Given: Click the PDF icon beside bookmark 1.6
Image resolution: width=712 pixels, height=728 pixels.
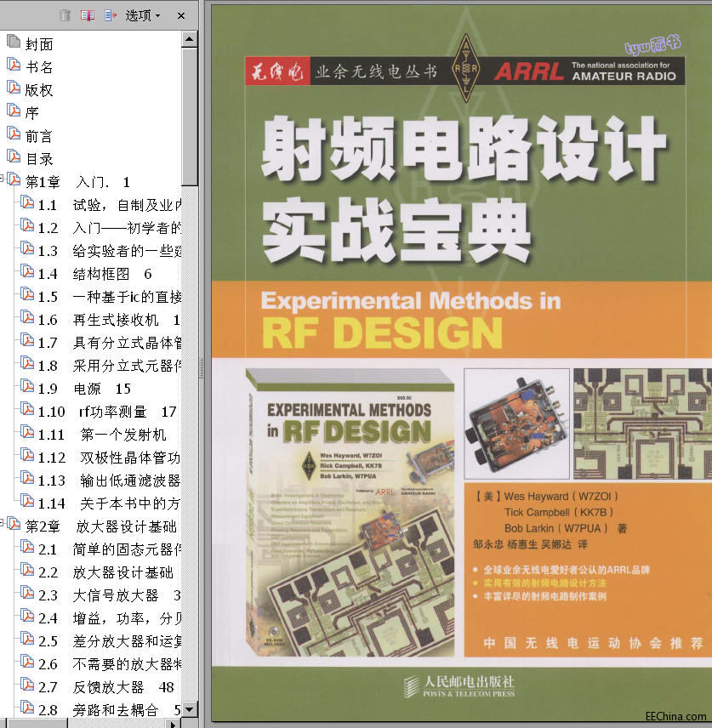Looking at the screenshot, I should pos(27,317).
